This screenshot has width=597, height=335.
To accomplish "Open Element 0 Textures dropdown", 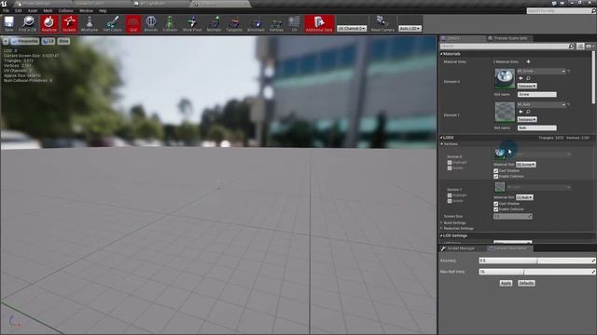I will [x=527, y=86].
